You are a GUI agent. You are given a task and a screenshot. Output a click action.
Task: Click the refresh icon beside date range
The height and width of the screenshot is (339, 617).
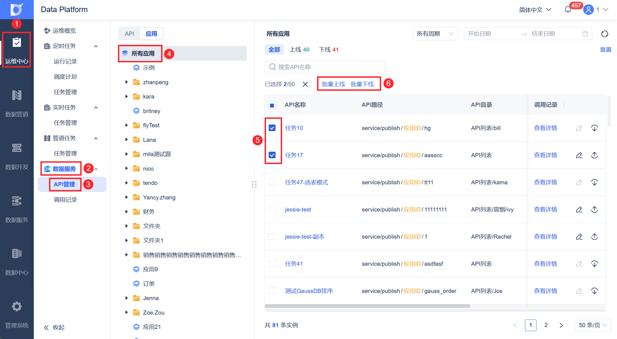(x=605, y=34)
